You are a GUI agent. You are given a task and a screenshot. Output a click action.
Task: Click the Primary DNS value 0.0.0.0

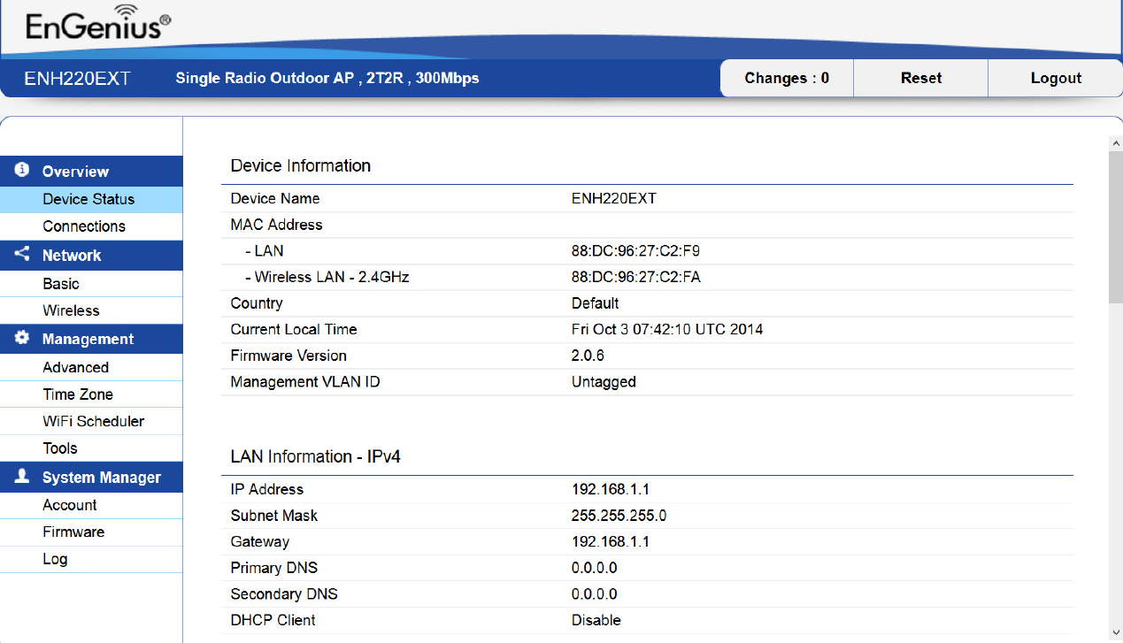[595, 568]
